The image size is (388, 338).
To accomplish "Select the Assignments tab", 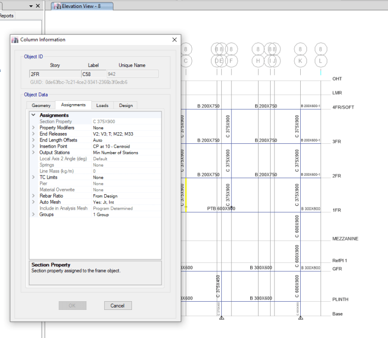I will [x=73, y=105].
